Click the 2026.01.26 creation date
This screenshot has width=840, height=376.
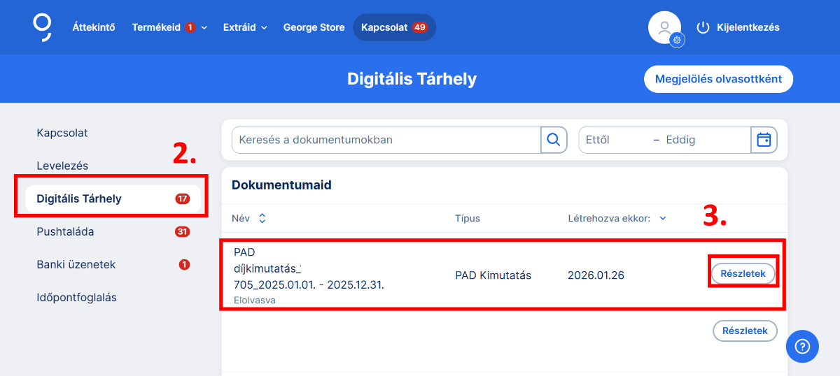pyautogui.click(x=596, y=275)
